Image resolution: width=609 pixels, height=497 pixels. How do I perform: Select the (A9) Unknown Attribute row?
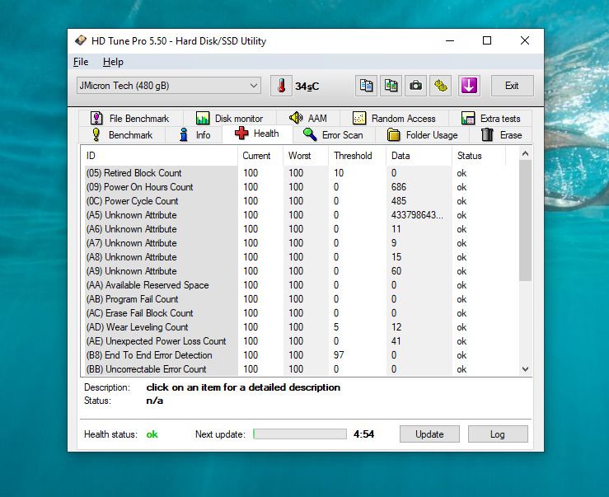[x=295, y=271]
